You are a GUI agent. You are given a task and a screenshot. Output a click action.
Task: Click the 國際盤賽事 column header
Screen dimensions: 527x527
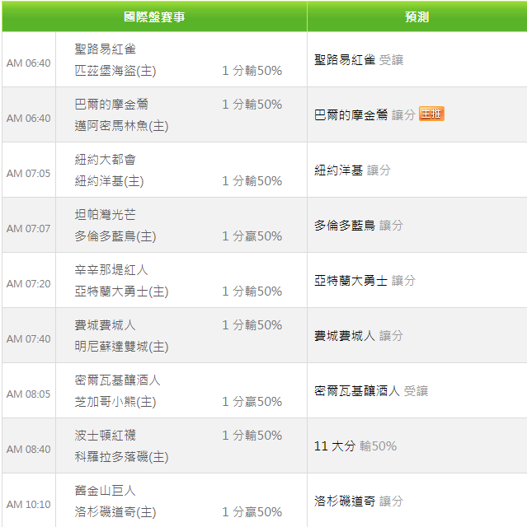tap(154, 16)
